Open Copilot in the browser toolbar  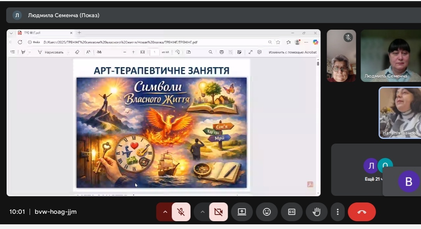315,42
